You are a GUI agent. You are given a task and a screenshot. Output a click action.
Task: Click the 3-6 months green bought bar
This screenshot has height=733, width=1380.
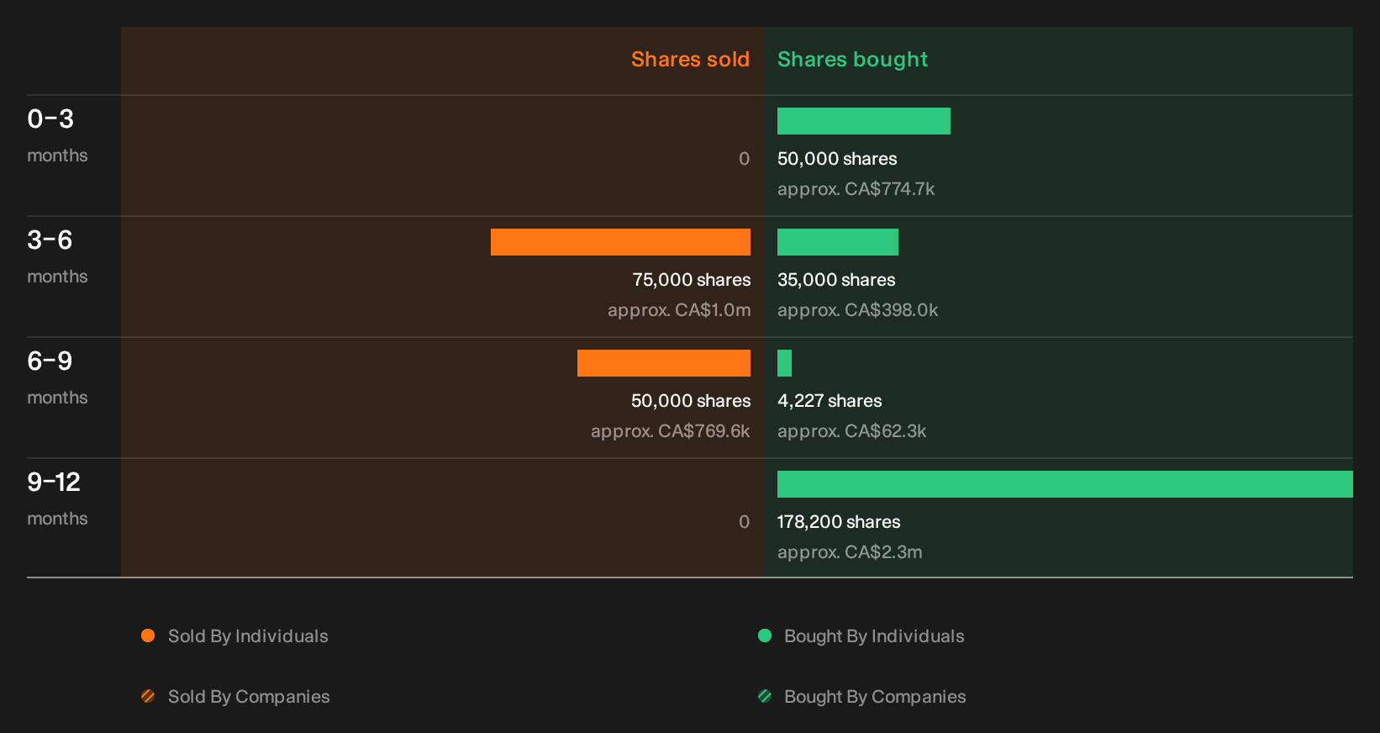838,242
